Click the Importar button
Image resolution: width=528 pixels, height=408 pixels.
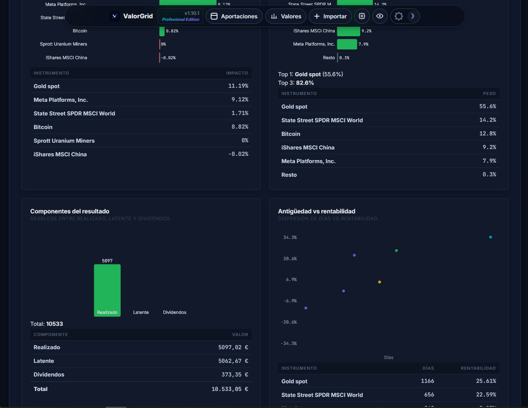coord(330,16)
